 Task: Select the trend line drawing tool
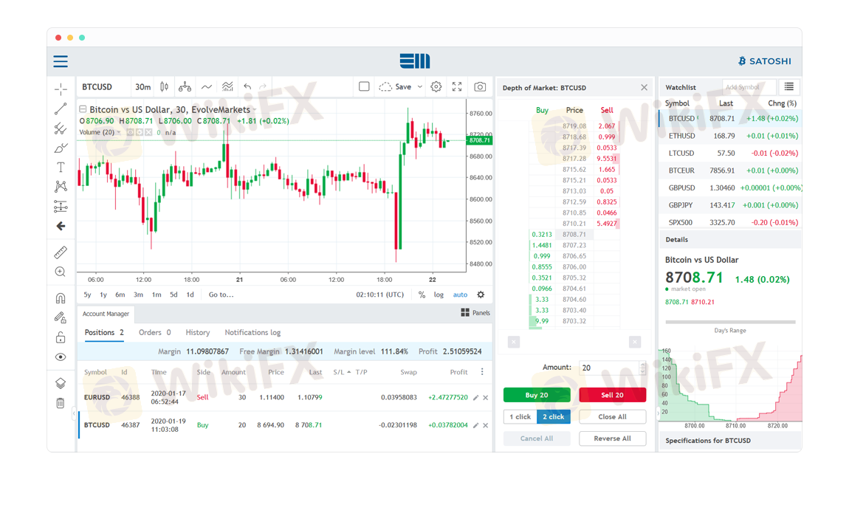tap(61, 109)
